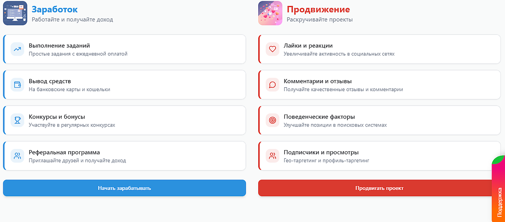
Task: Click the Продвижение hearts illustration
Action: pos(270,13)
